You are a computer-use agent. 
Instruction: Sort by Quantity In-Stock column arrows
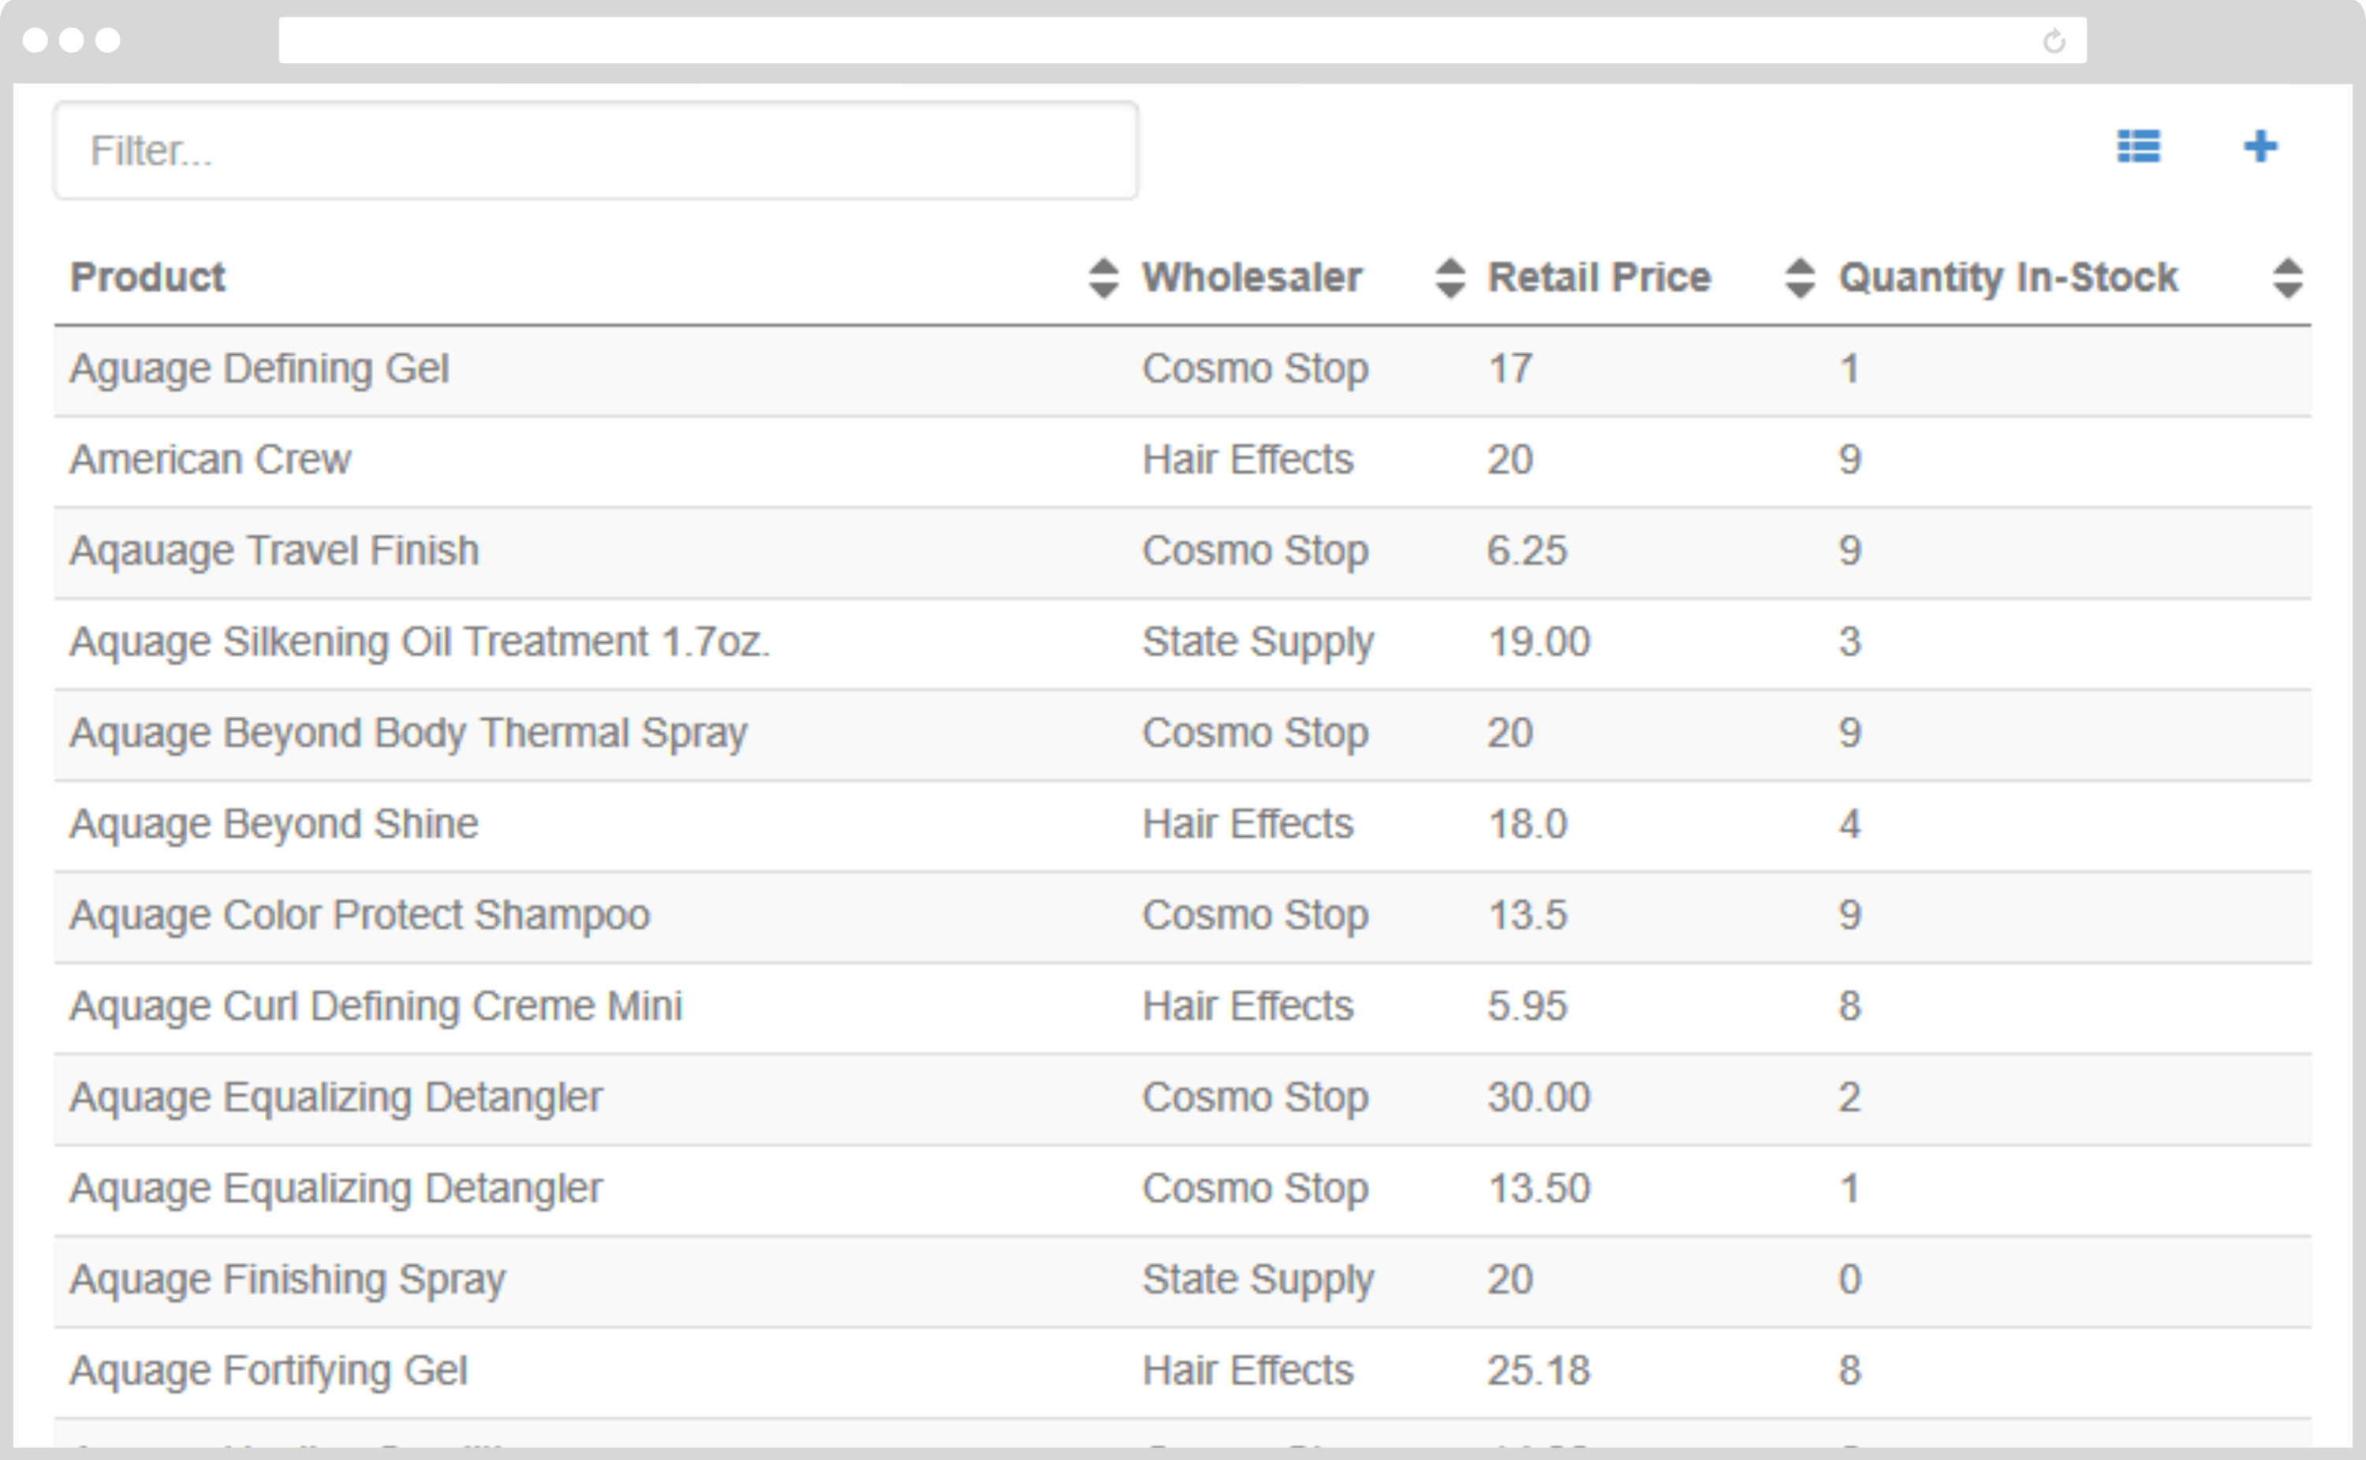(2287, 278)
